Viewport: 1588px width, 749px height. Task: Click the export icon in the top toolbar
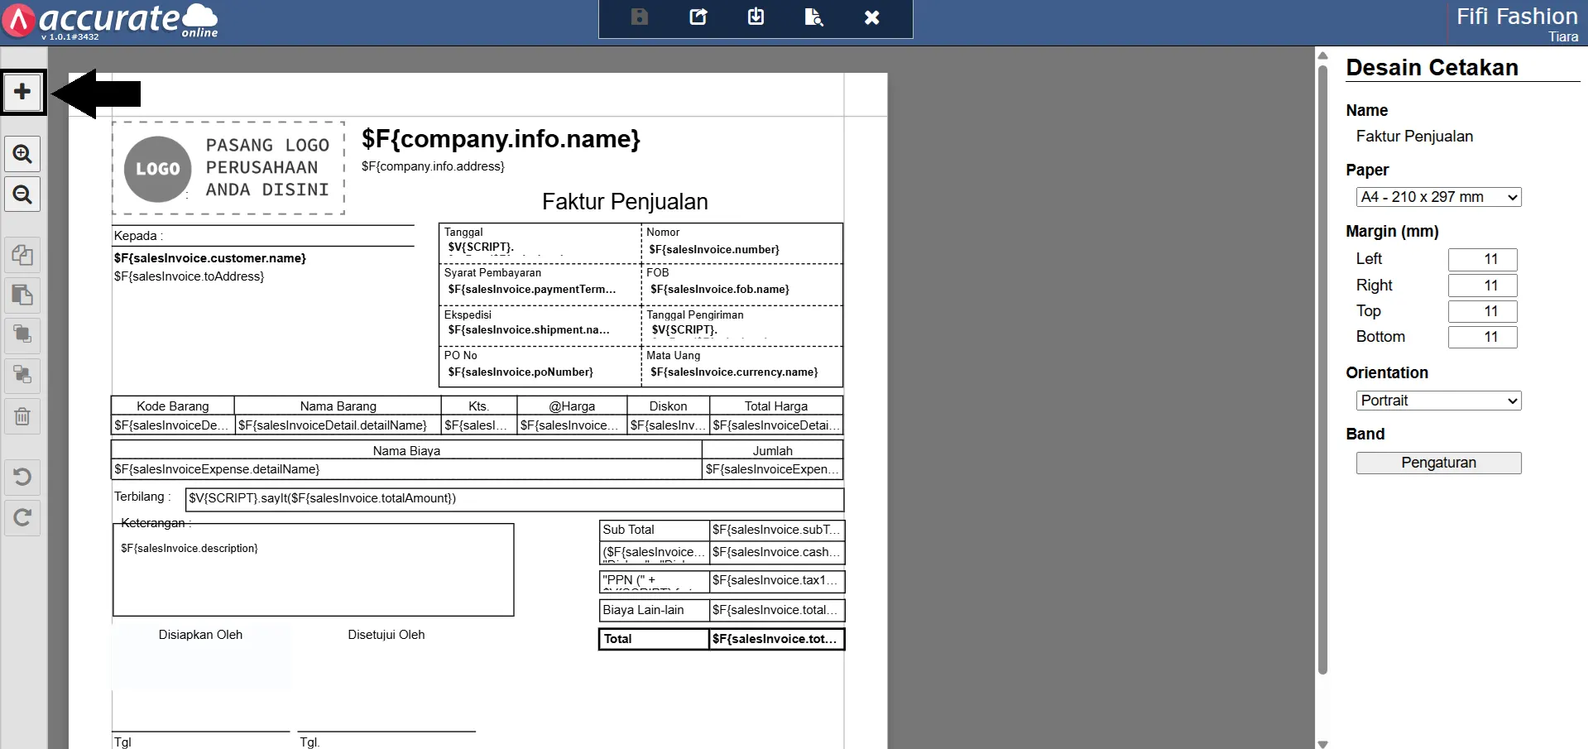(x=698, y=17)
